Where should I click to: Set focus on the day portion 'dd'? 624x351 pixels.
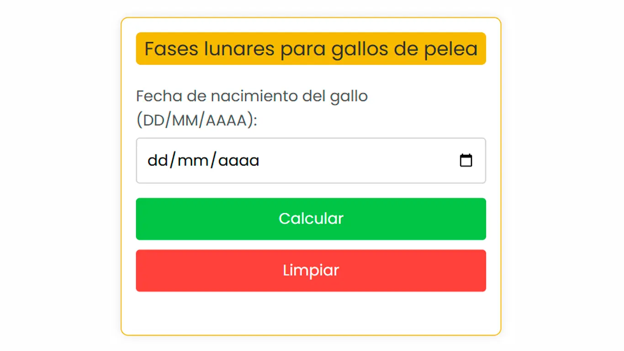coord(158,161)
